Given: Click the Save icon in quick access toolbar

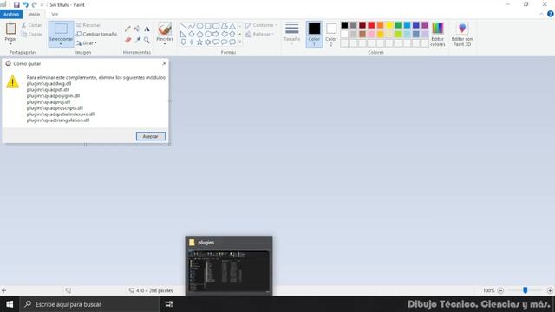Looking at the screenshot, I should 16,4.
